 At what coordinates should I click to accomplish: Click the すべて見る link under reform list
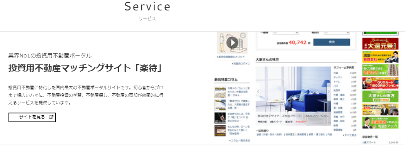[350, 135]
